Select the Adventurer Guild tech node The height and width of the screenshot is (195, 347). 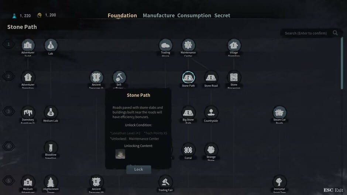click(x=28, y=45)
